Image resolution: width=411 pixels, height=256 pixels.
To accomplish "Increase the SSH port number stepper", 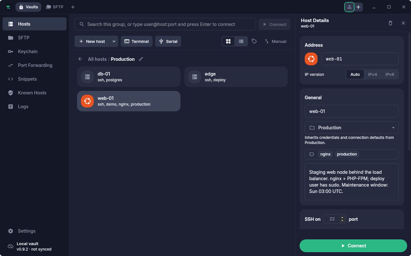I will coord(342,217).
